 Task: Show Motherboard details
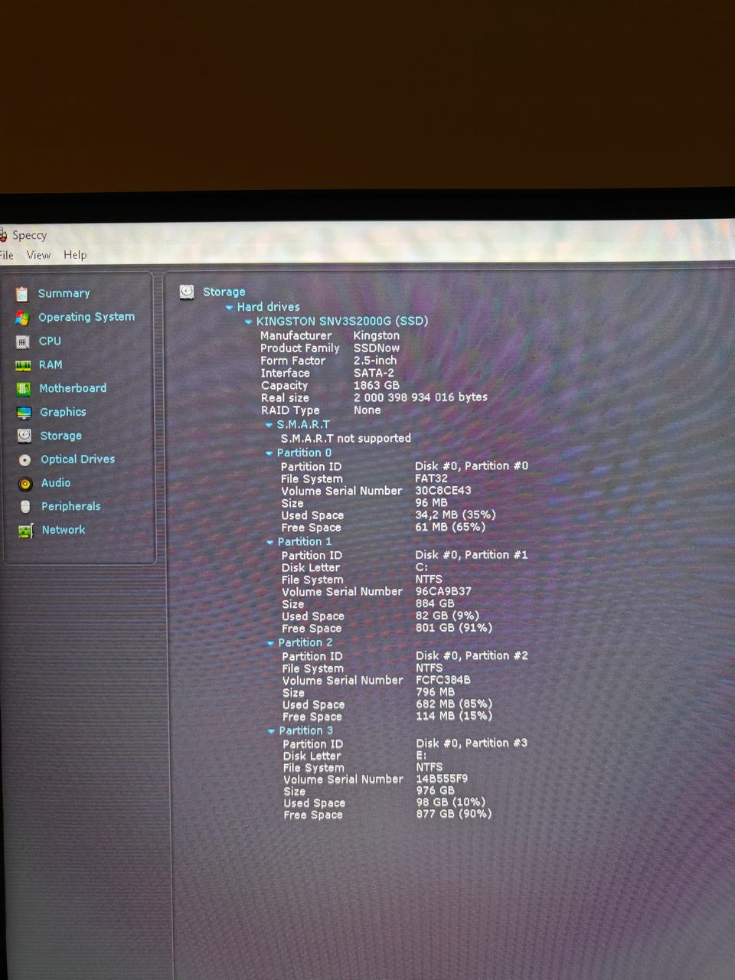[x=73, y=388]
